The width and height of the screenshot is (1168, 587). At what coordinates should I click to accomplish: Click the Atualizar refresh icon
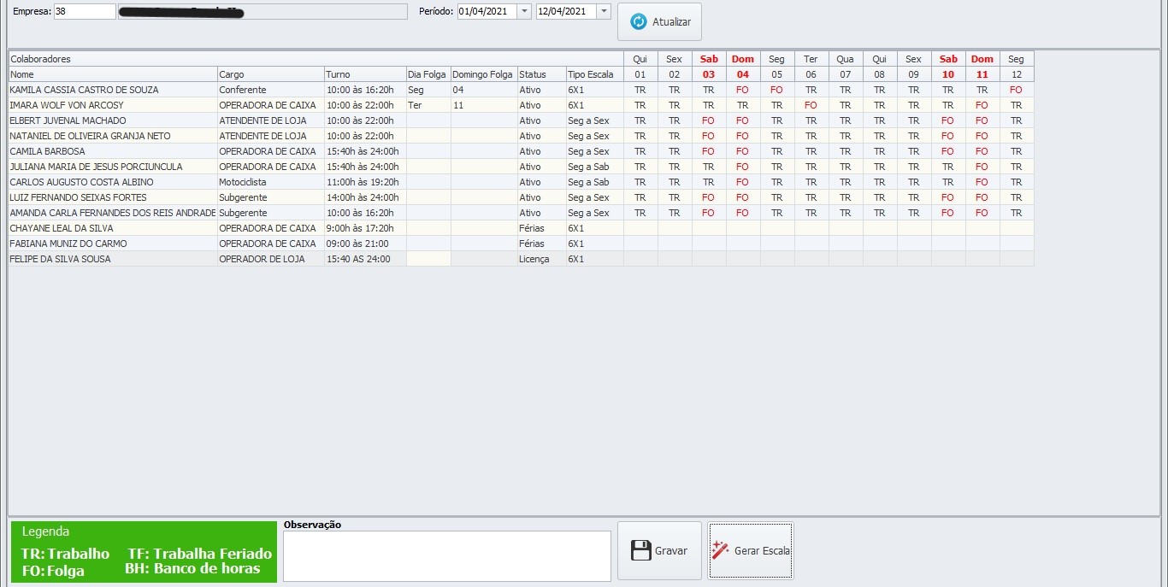click(638, 22)
